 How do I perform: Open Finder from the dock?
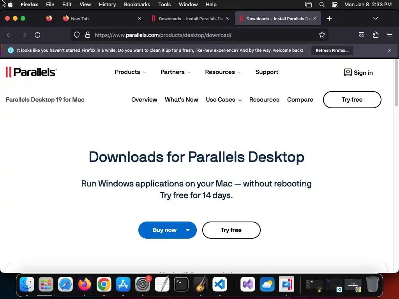pos(27,284)
